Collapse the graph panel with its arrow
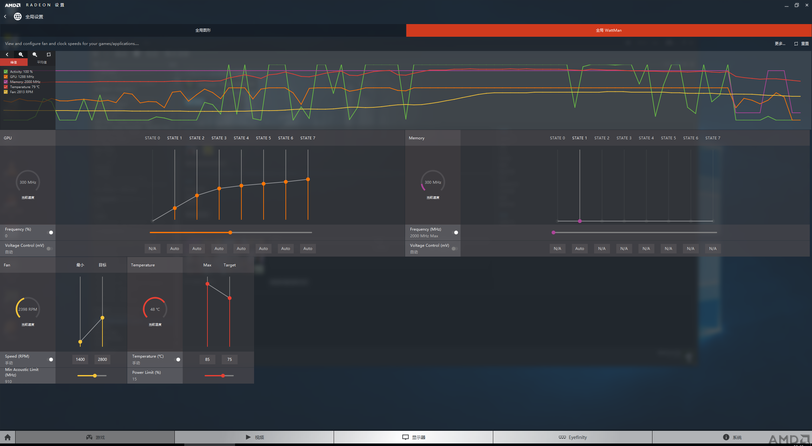 click(x=7, y=54)
